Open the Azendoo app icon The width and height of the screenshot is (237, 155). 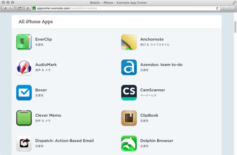tap(129, 67)
